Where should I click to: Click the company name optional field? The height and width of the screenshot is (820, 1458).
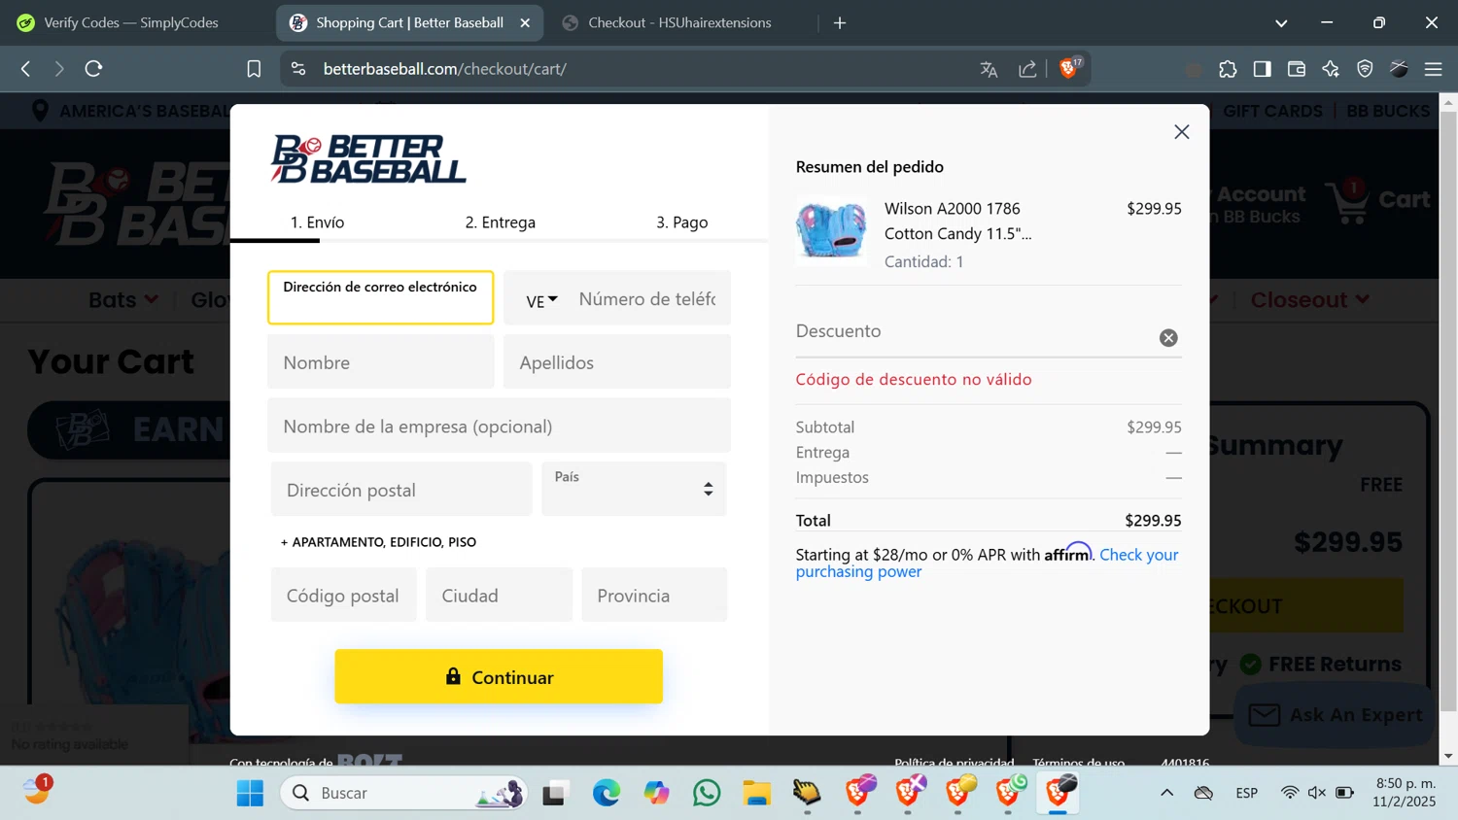point(499,426)
